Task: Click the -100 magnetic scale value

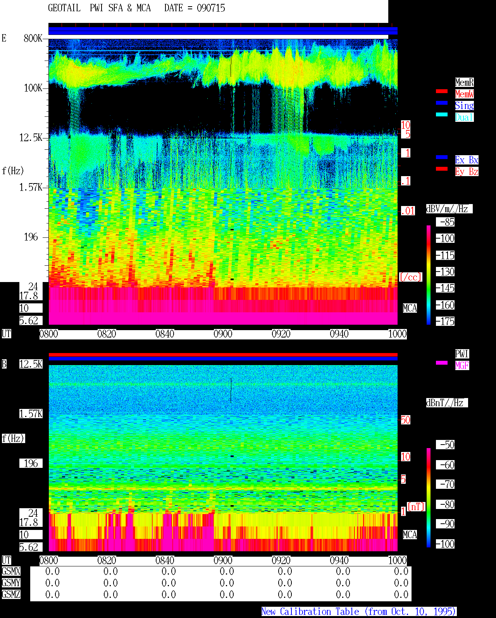Action: pyautogui.click(x=446, y=544)
